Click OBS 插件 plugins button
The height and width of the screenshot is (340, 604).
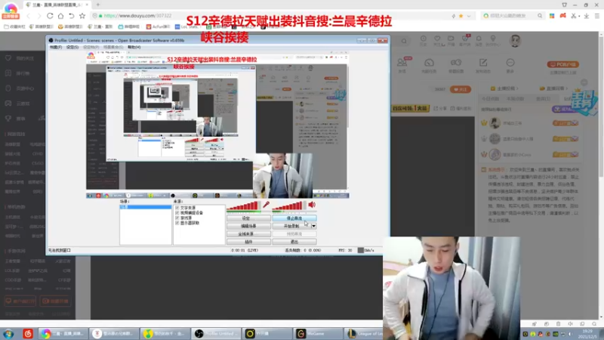tap(248, 242)
